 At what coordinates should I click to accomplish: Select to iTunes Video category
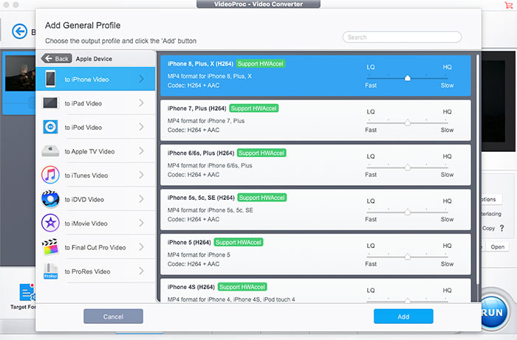coord(95,175)
